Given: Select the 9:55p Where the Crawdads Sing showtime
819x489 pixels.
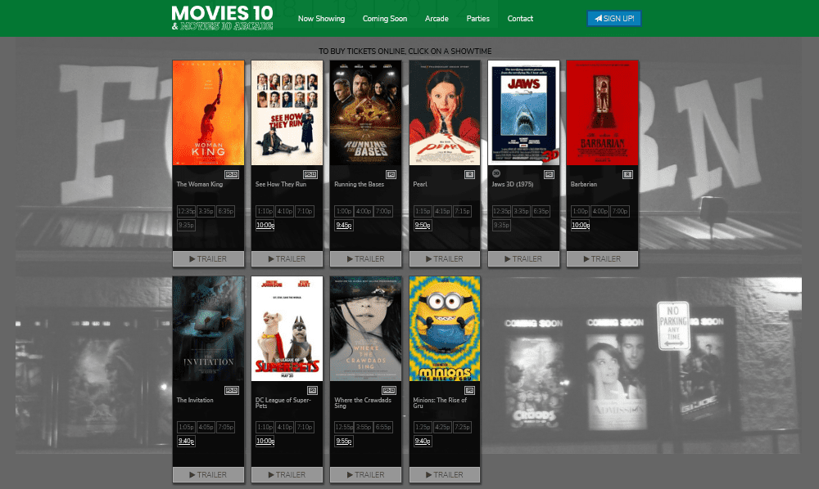Looking at the screenshot, I should coord(344,441).
